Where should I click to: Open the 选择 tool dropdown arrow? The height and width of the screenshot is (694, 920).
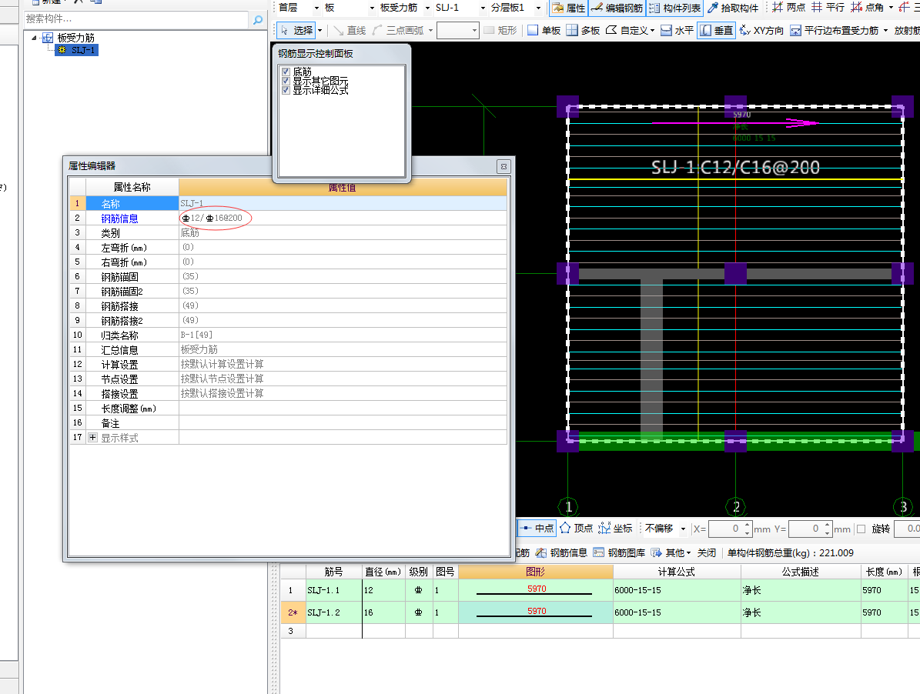(x=319, y=31)
